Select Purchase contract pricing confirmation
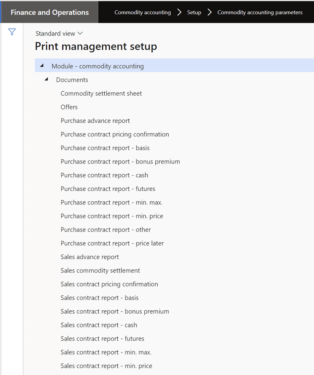 (x=114, y=134)
